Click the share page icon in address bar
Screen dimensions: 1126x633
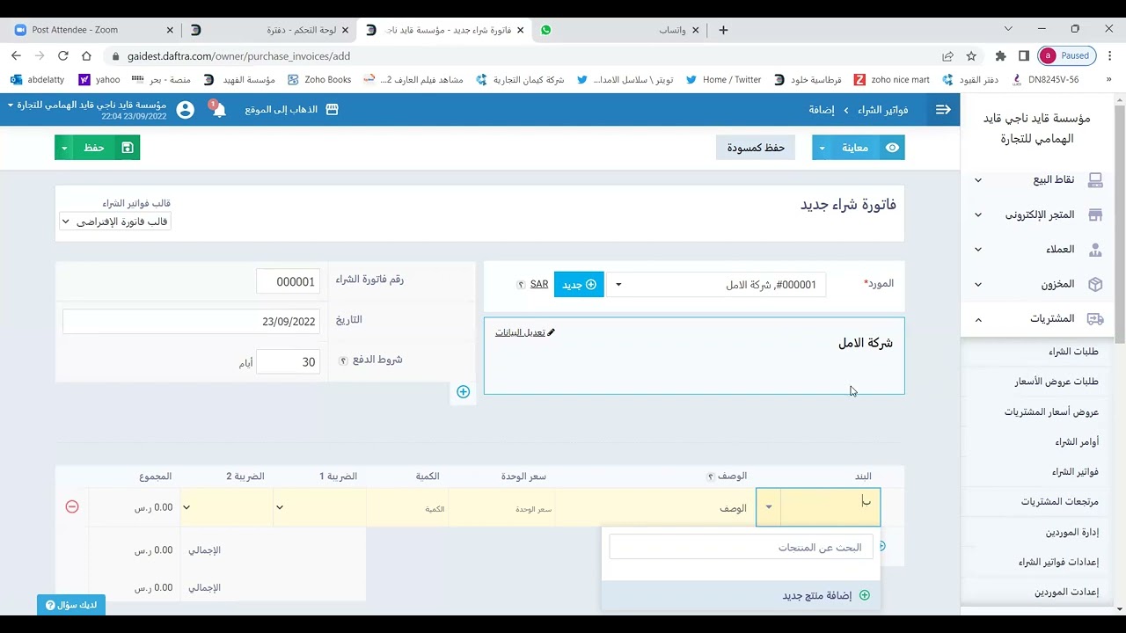947,55
